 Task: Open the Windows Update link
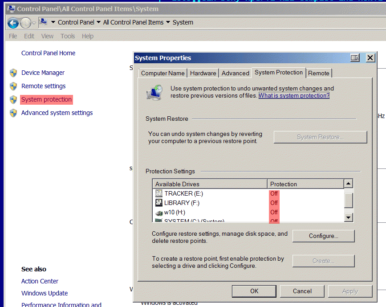point(45,293)
